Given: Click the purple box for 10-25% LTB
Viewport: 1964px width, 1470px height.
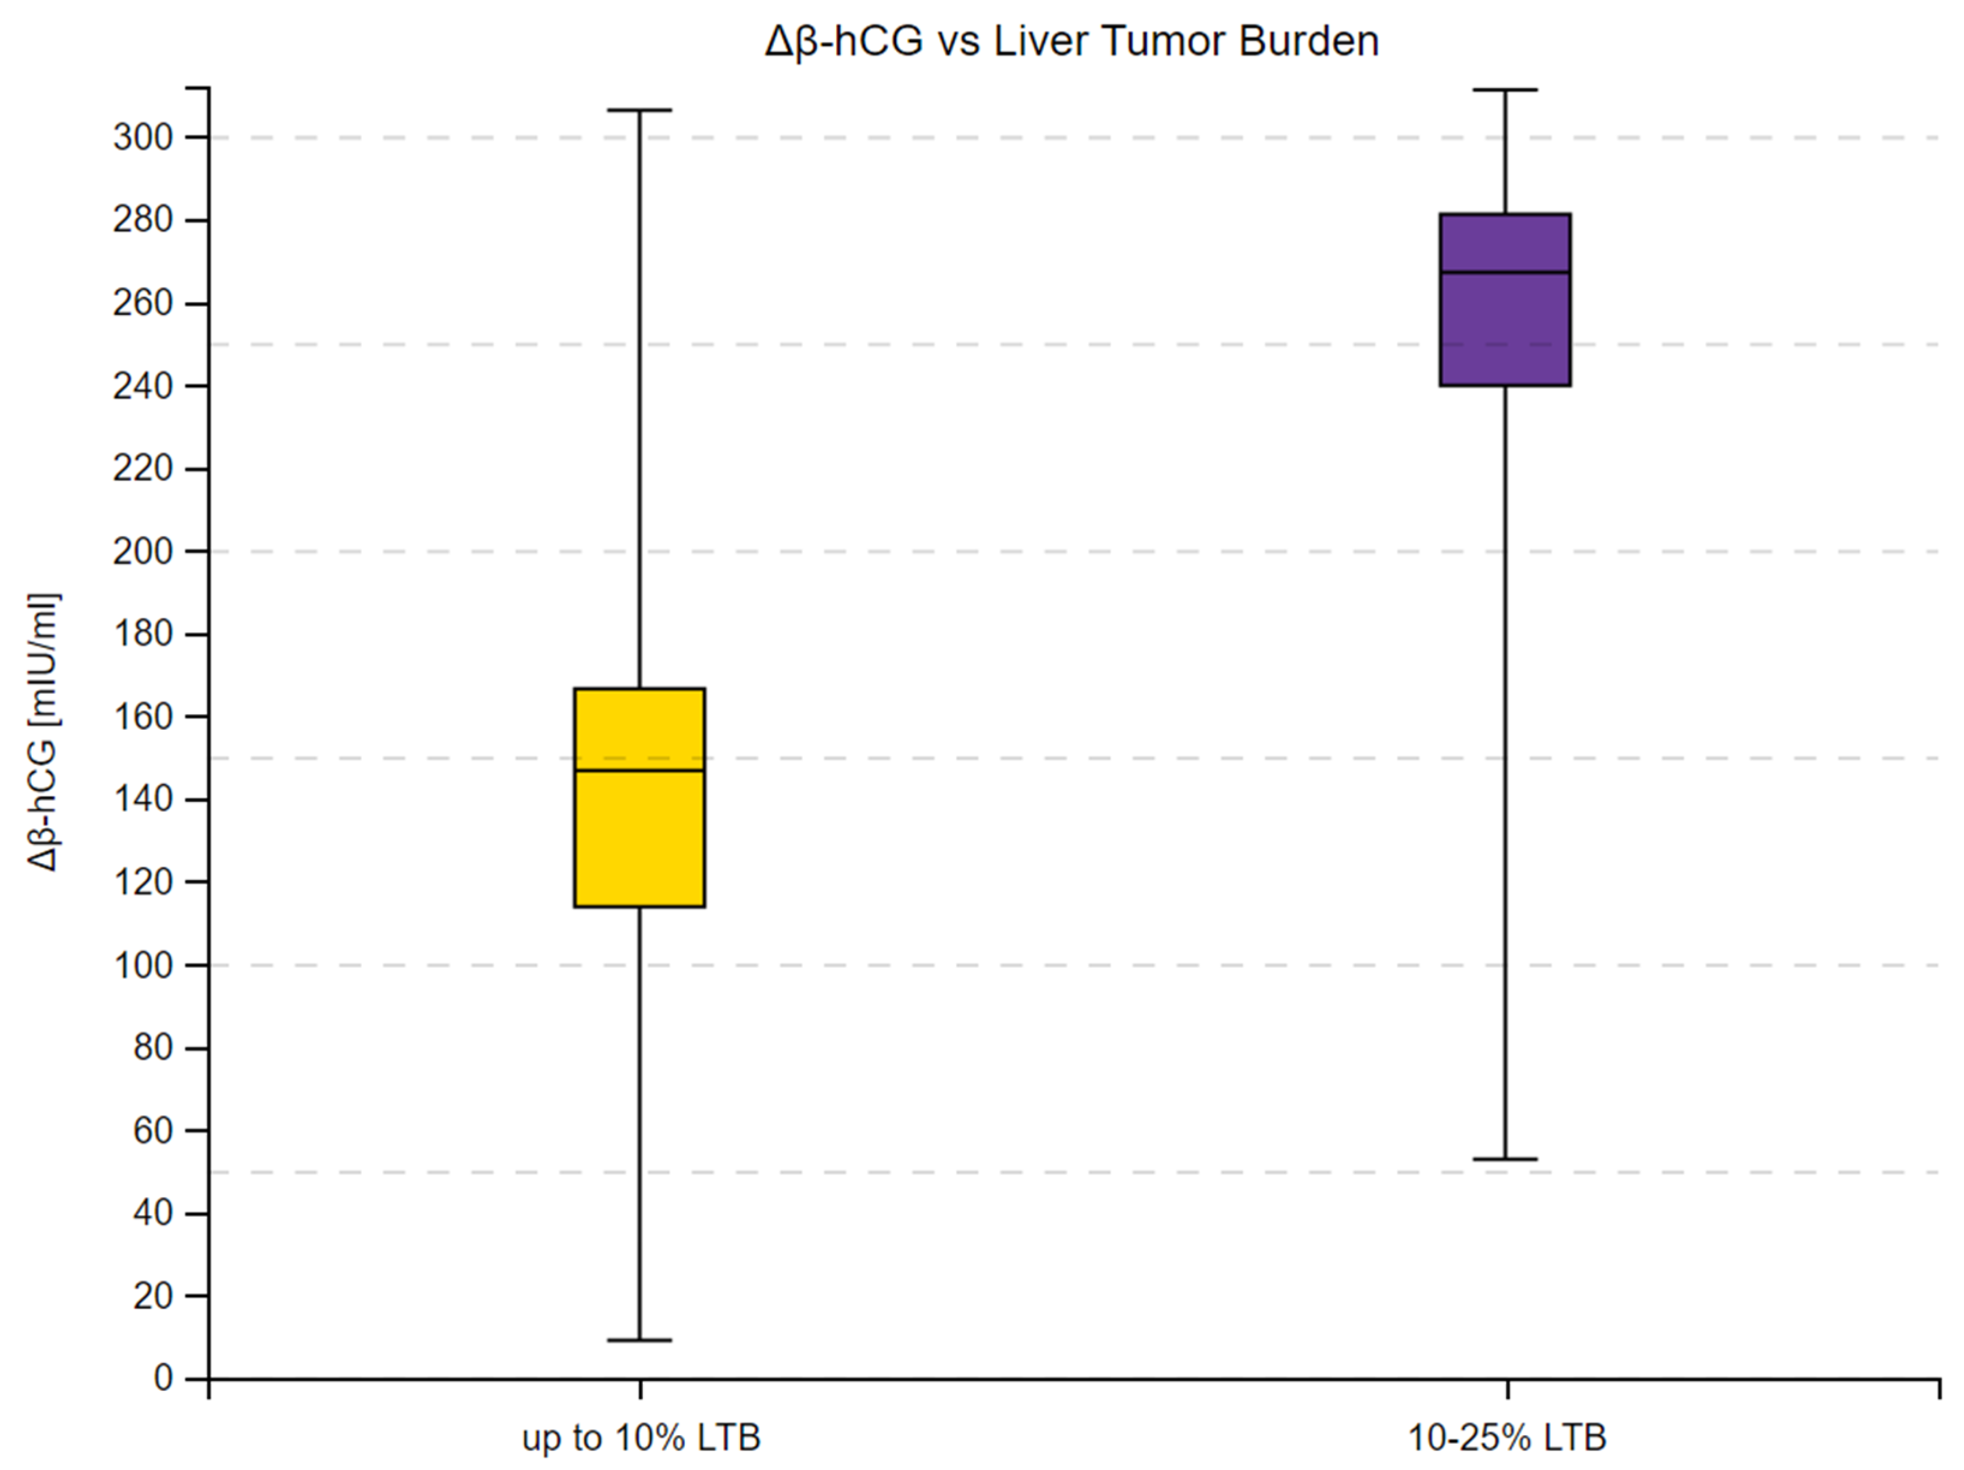Looking at the screenshot, I should 1505,328.
